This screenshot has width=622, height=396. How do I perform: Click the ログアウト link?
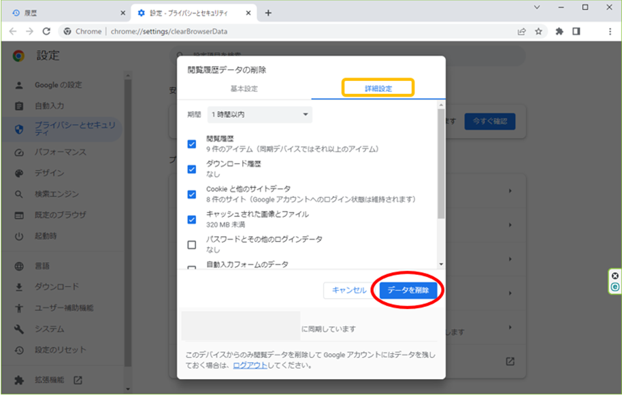pyautogui.click(x=250, y=365)
